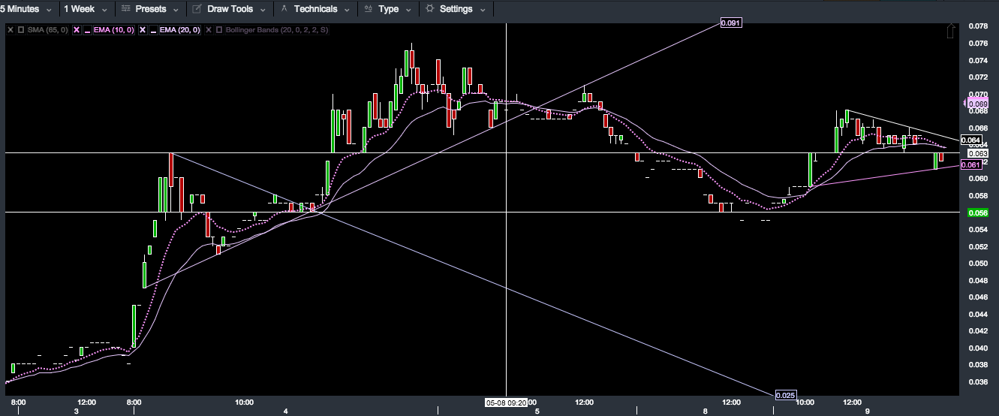The image size is (999, 416).
Task: Click the 0.036 price axis value
Action: coord(978,382)
